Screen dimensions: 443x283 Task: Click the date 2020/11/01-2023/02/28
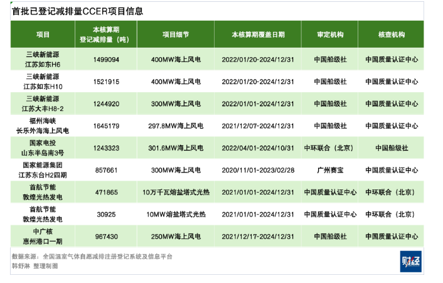coord(258,170)
